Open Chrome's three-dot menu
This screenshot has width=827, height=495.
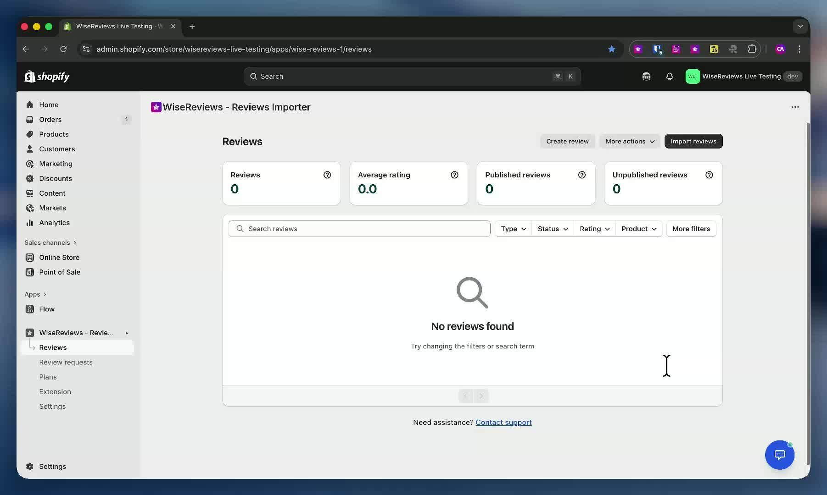click(x=799, y=49)
